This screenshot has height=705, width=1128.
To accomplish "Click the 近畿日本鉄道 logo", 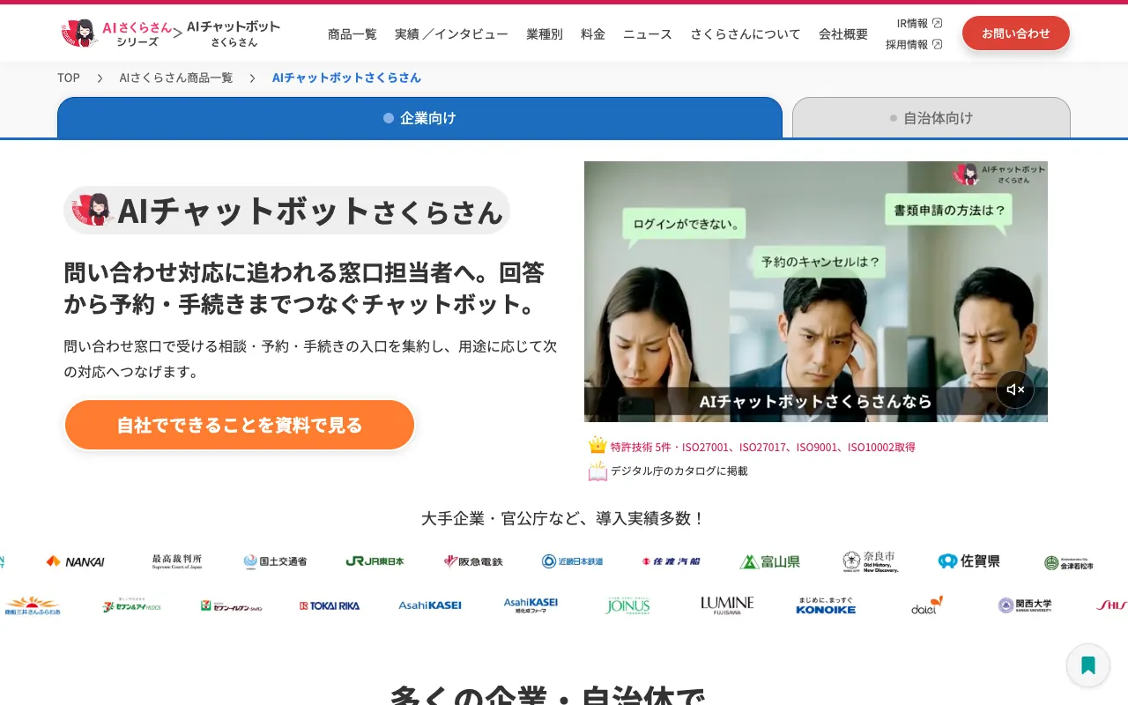I will [x=573, y=561].
